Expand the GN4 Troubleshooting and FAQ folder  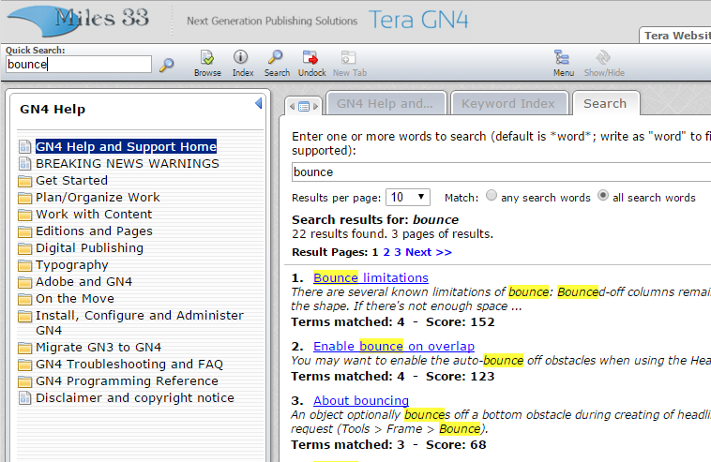point(25,365)
